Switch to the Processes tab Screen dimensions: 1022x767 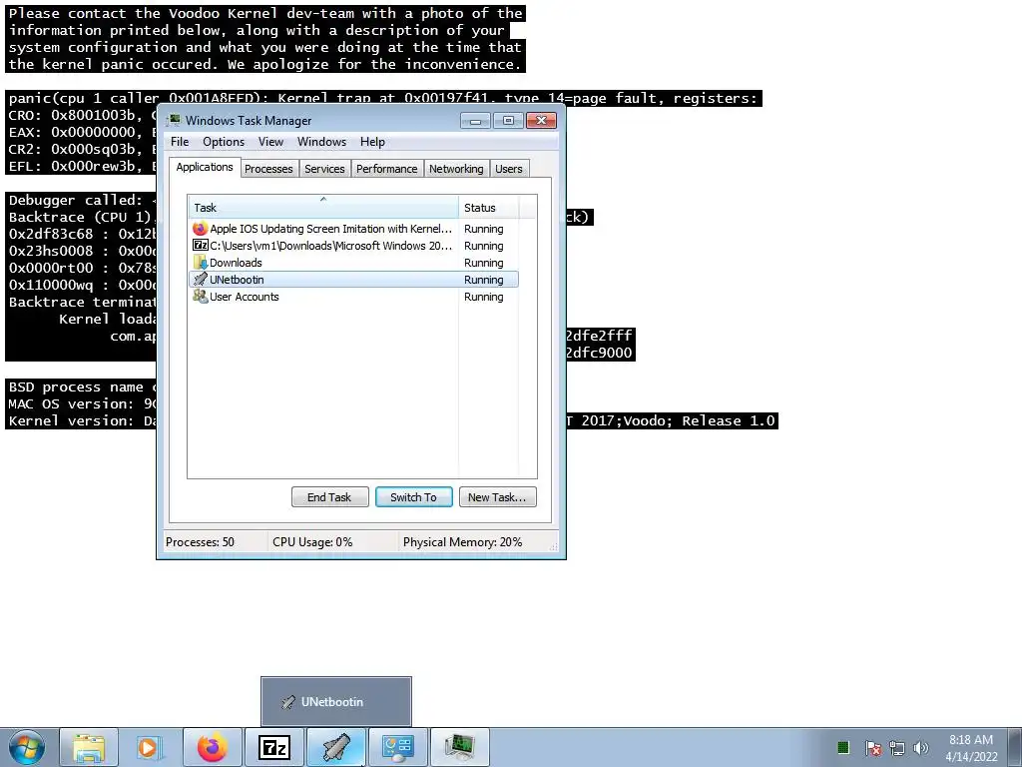268,168
